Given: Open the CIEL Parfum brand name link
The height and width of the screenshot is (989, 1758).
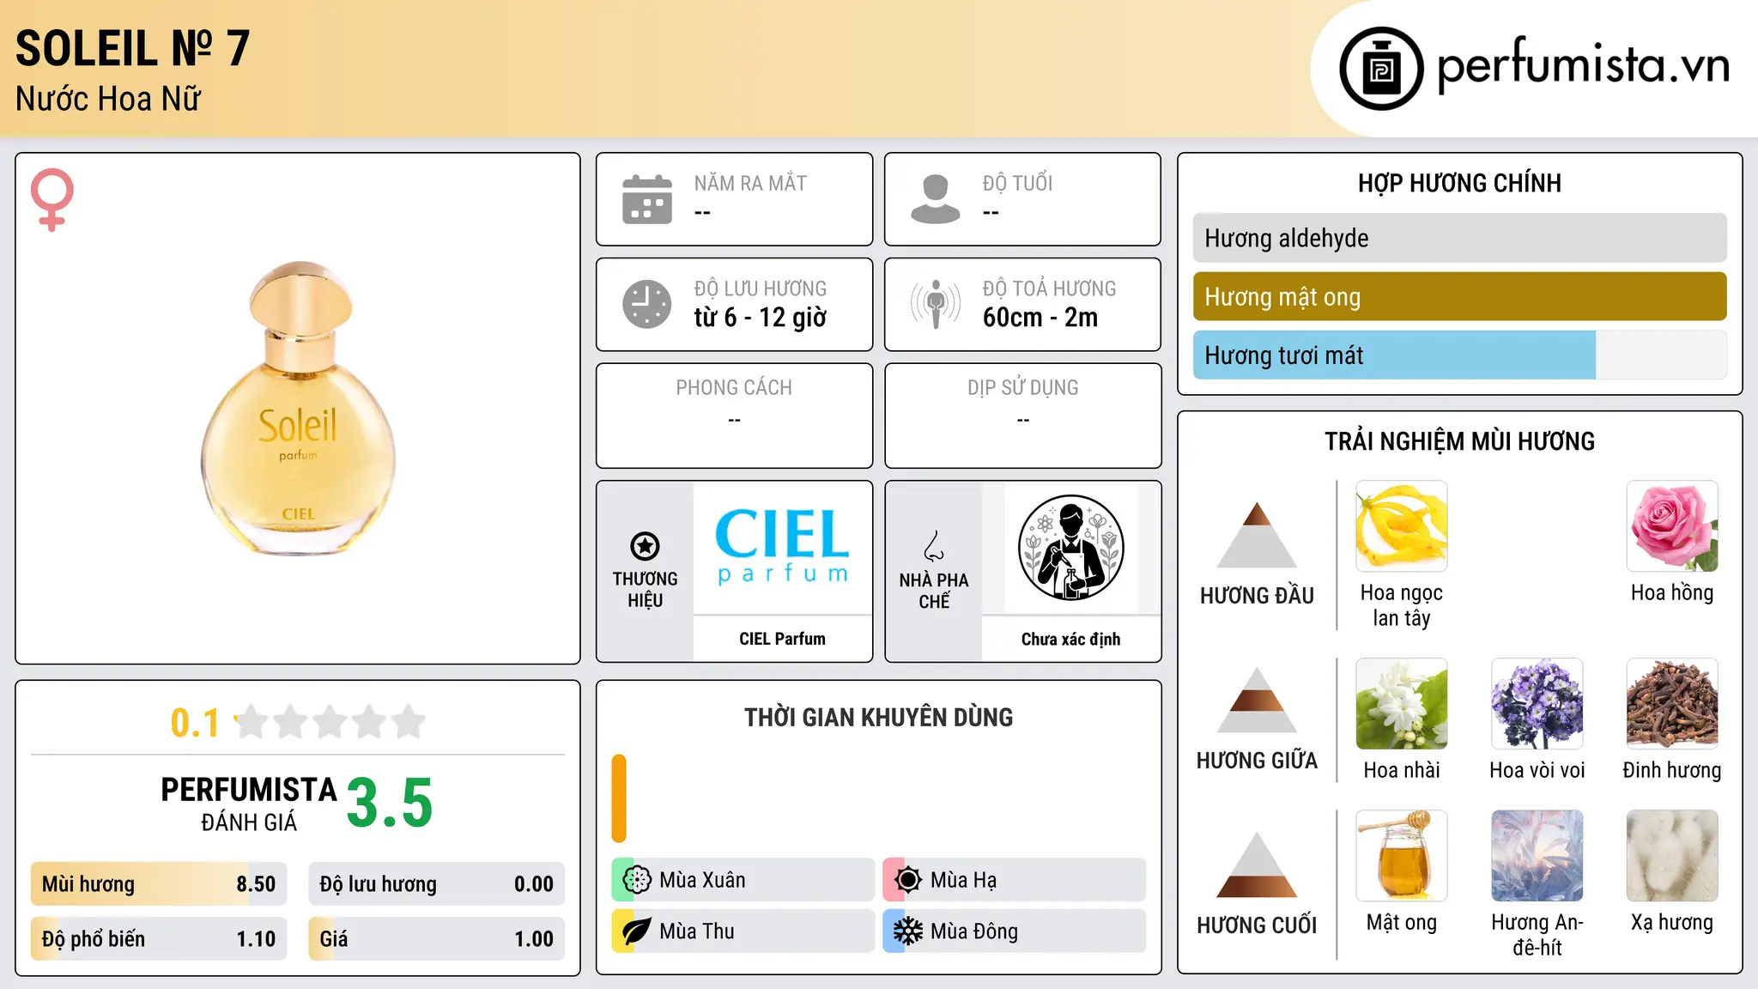Looking at the screenshot, I should (782, 639).
